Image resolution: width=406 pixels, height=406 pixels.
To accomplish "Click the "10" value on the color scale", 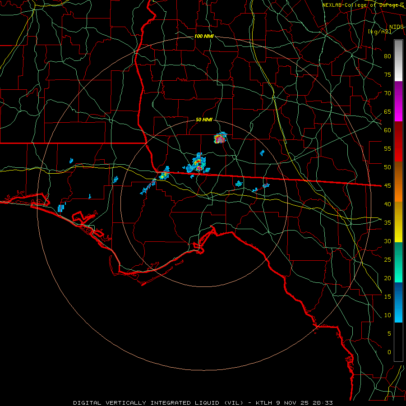I will click(388, 315).
